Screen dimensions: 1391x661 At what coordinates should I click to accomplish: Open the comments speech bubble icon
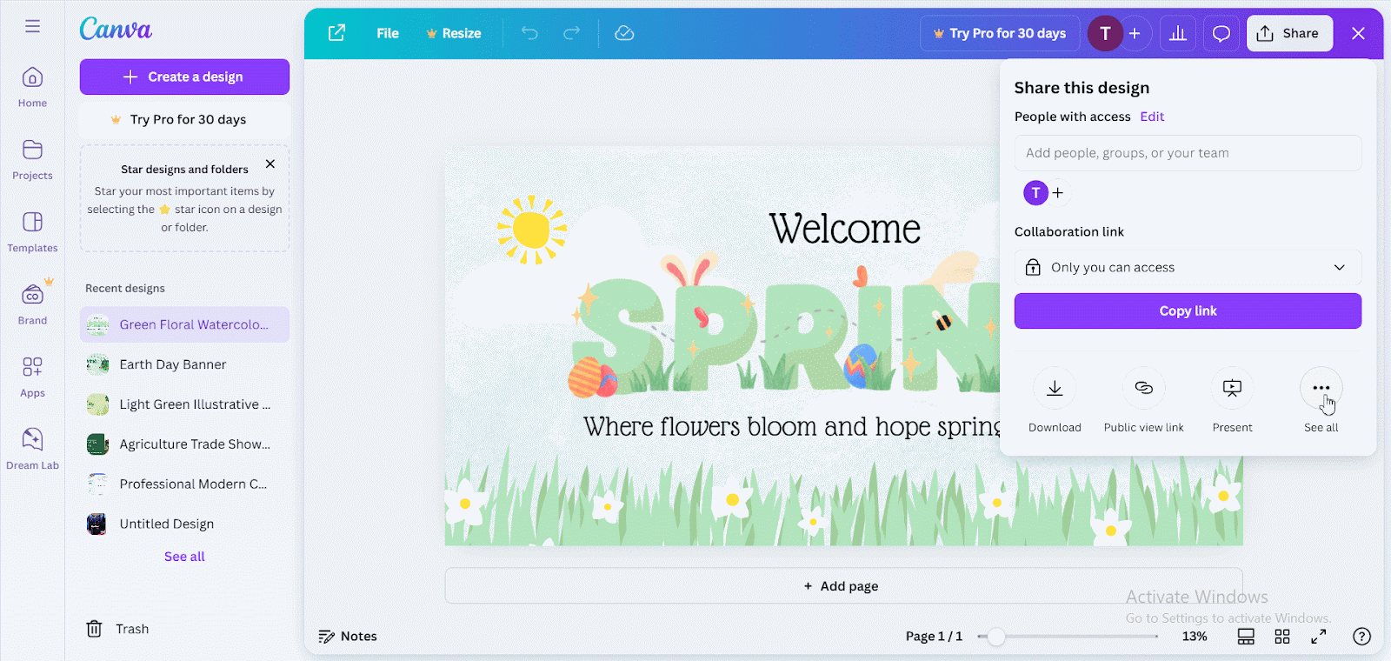[1221, 34]
